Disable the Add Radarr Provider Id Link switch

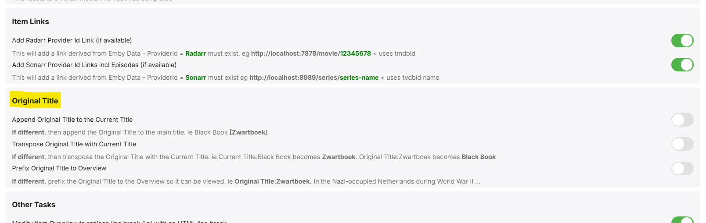[x=682, y=41]
